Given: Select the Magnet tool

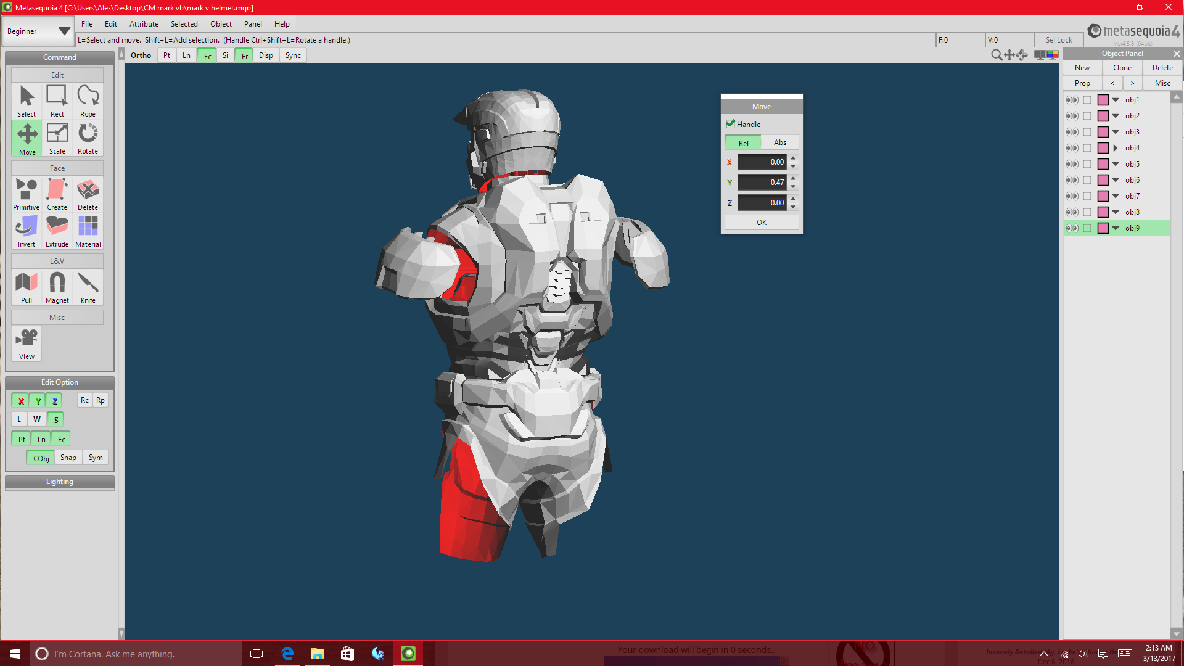Looking at the screenshot, I should 57,287.
